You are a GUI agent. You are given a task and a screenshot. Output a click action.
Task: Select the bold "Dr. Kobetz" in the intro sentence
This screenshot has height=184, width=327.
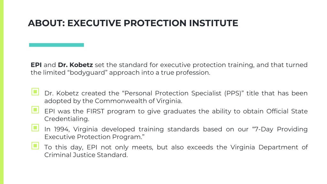pyautogui.click(x=75, y=65)
